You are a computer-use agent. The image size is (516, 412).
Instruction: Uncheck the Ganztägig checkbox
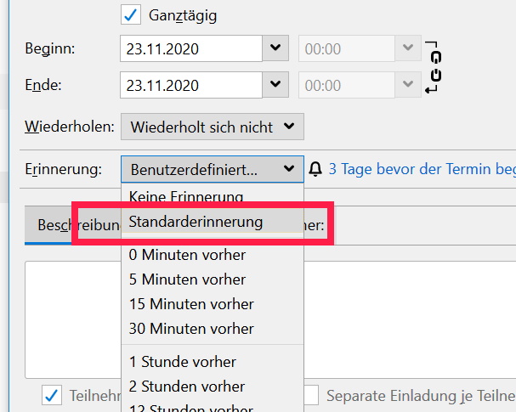pos(130,14)
